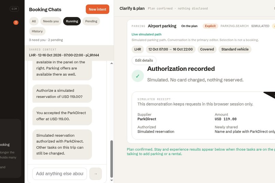The height and width of the screenshot is (183, 275).
Task: Click the message 'Simulated reservation authorized with ParkDirect'
Action: 62,144
